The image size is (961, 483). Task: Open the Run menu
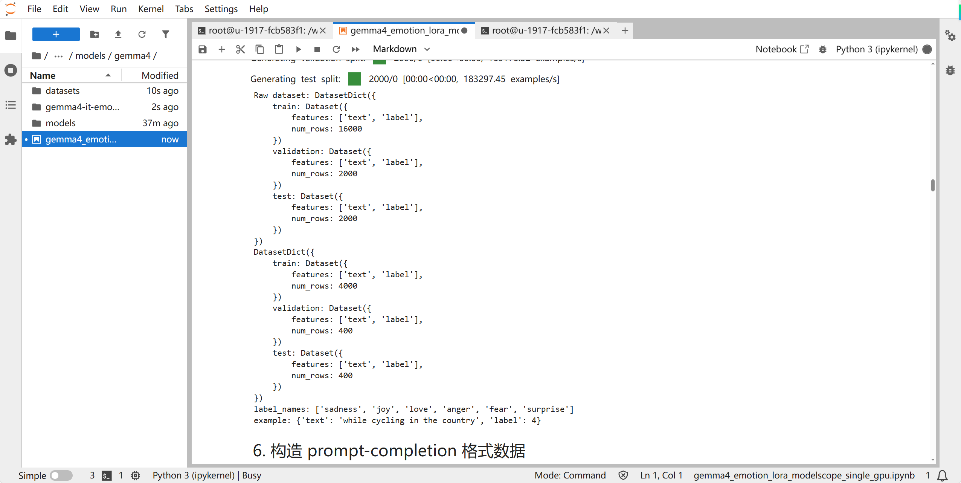tap(119, 9)
